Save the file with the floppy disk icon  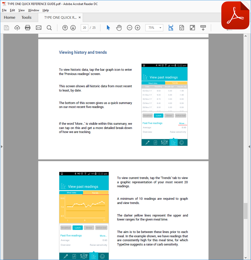[x=6, y=28]
